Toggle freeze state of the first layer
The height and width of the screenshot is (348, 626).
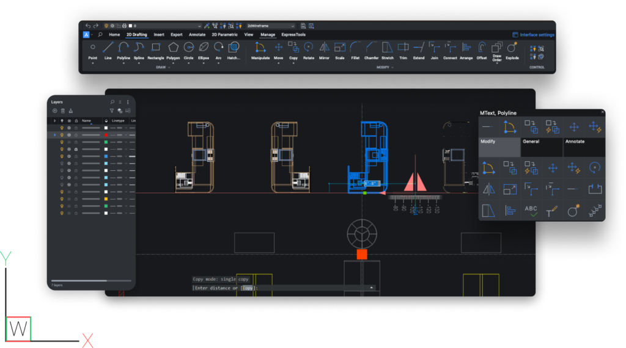coord(69,128)
